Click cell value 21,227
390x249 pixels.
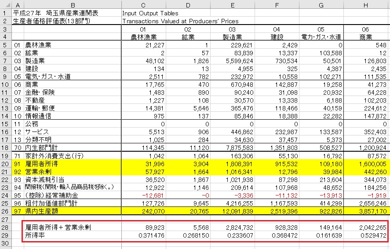(x=155, y=45)
